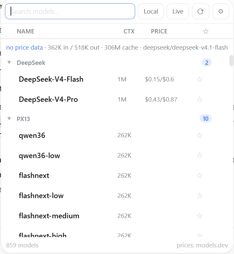Sort by the PRICE column header

[x=159, y=31]
